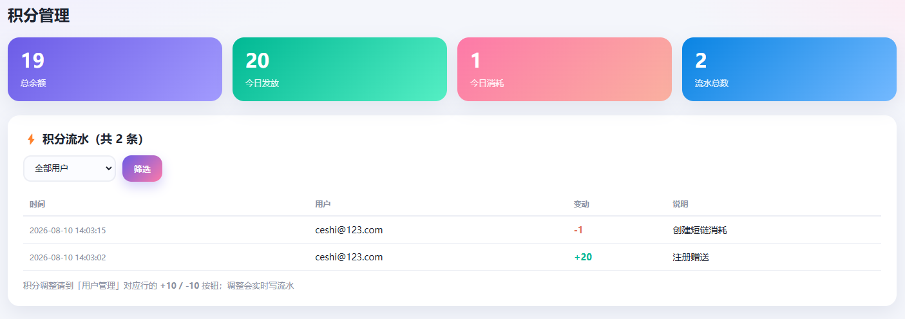Click the 注册赠送 description cell
905x319 pixels.
[691, 257]
